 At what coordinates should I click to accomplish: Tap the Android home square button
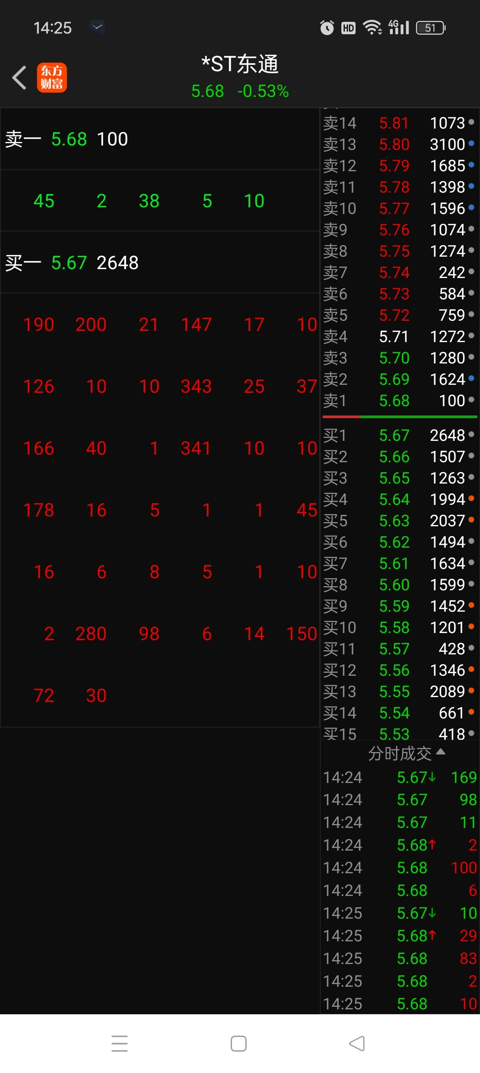(x=239, y=1044)
